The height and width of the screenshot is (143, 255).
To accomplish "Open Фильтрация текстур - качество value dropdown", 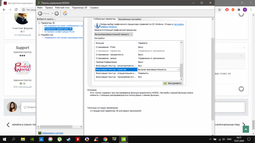I will click(x=178, y=69).
